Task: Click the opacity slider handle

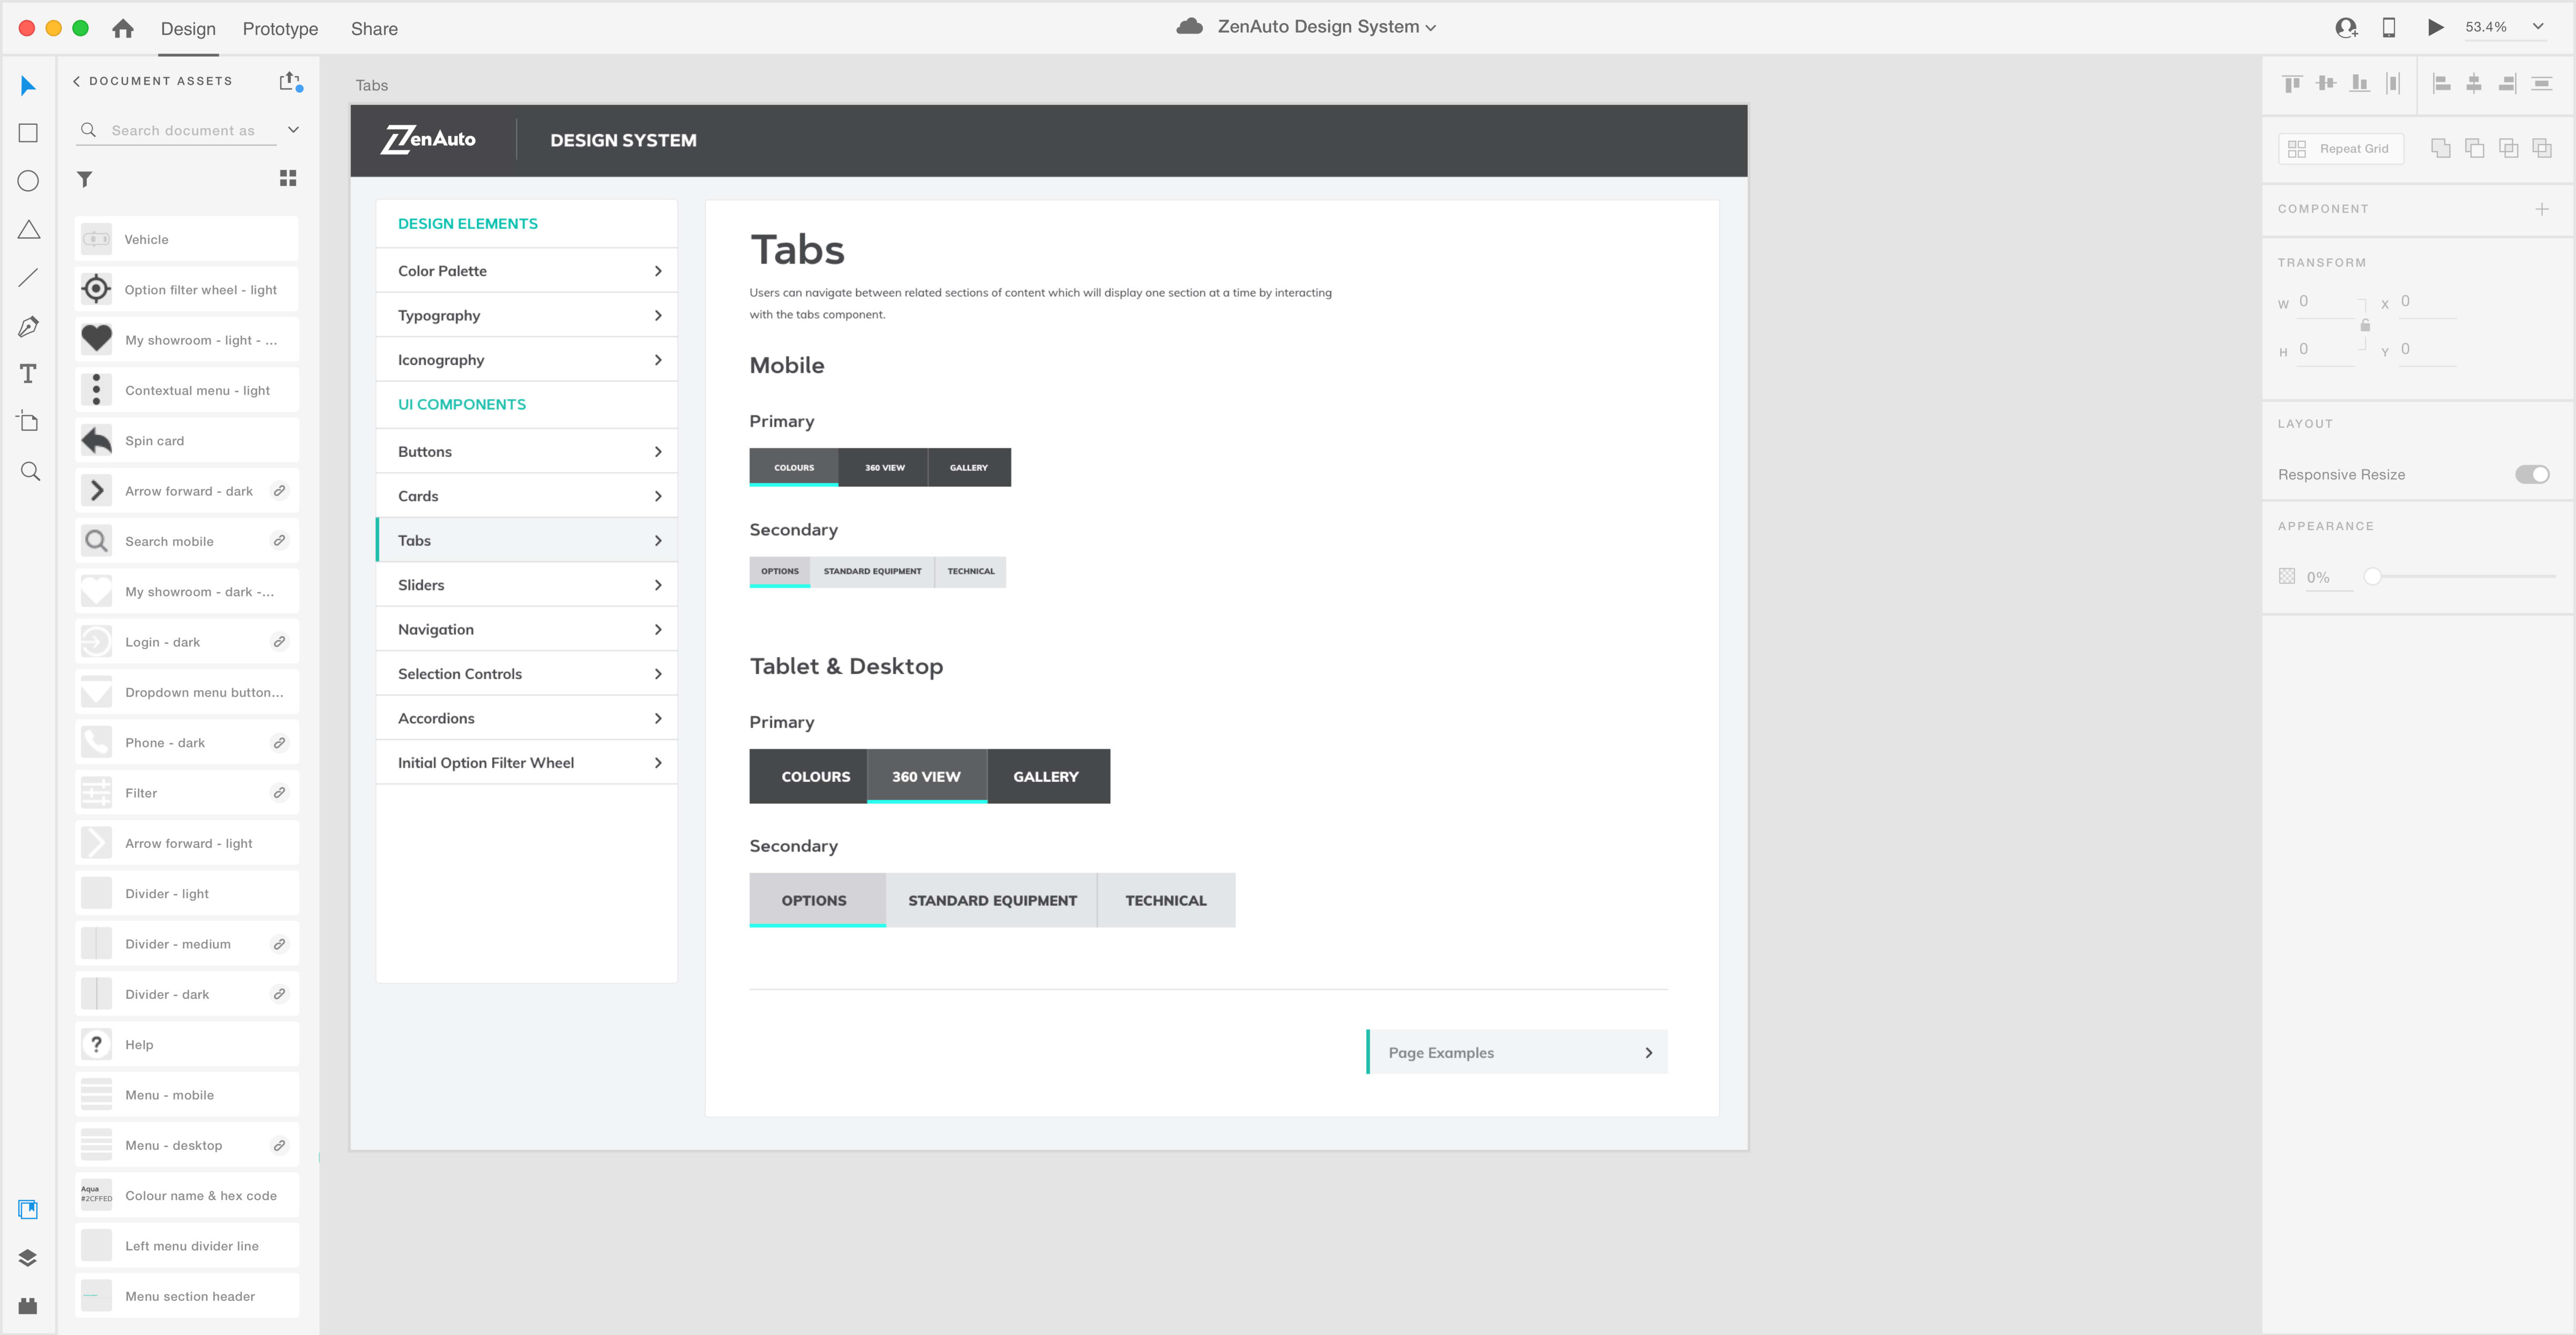Action: (2372, 577)
